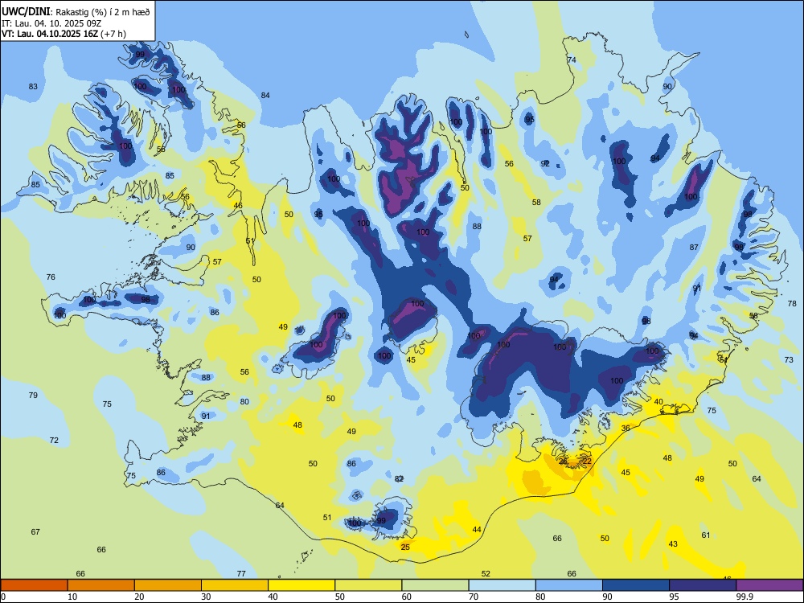The image size is (804, 603).
Task: Click the bright yellow 40–50 legend swatch
Action: [x=301, y=585]
